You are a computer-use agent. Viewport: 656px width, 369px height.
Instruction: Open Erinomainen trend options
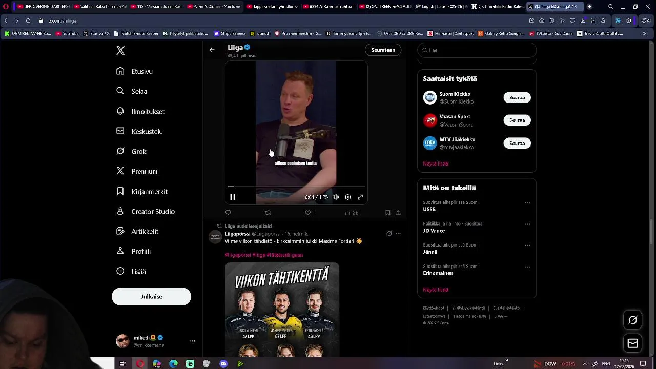pyautogui.click(x=527, y=266)
